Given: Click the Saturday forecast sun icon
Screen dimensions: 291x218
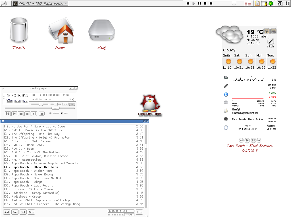Looking at the screenshot, I should click(x=239, y=61).
